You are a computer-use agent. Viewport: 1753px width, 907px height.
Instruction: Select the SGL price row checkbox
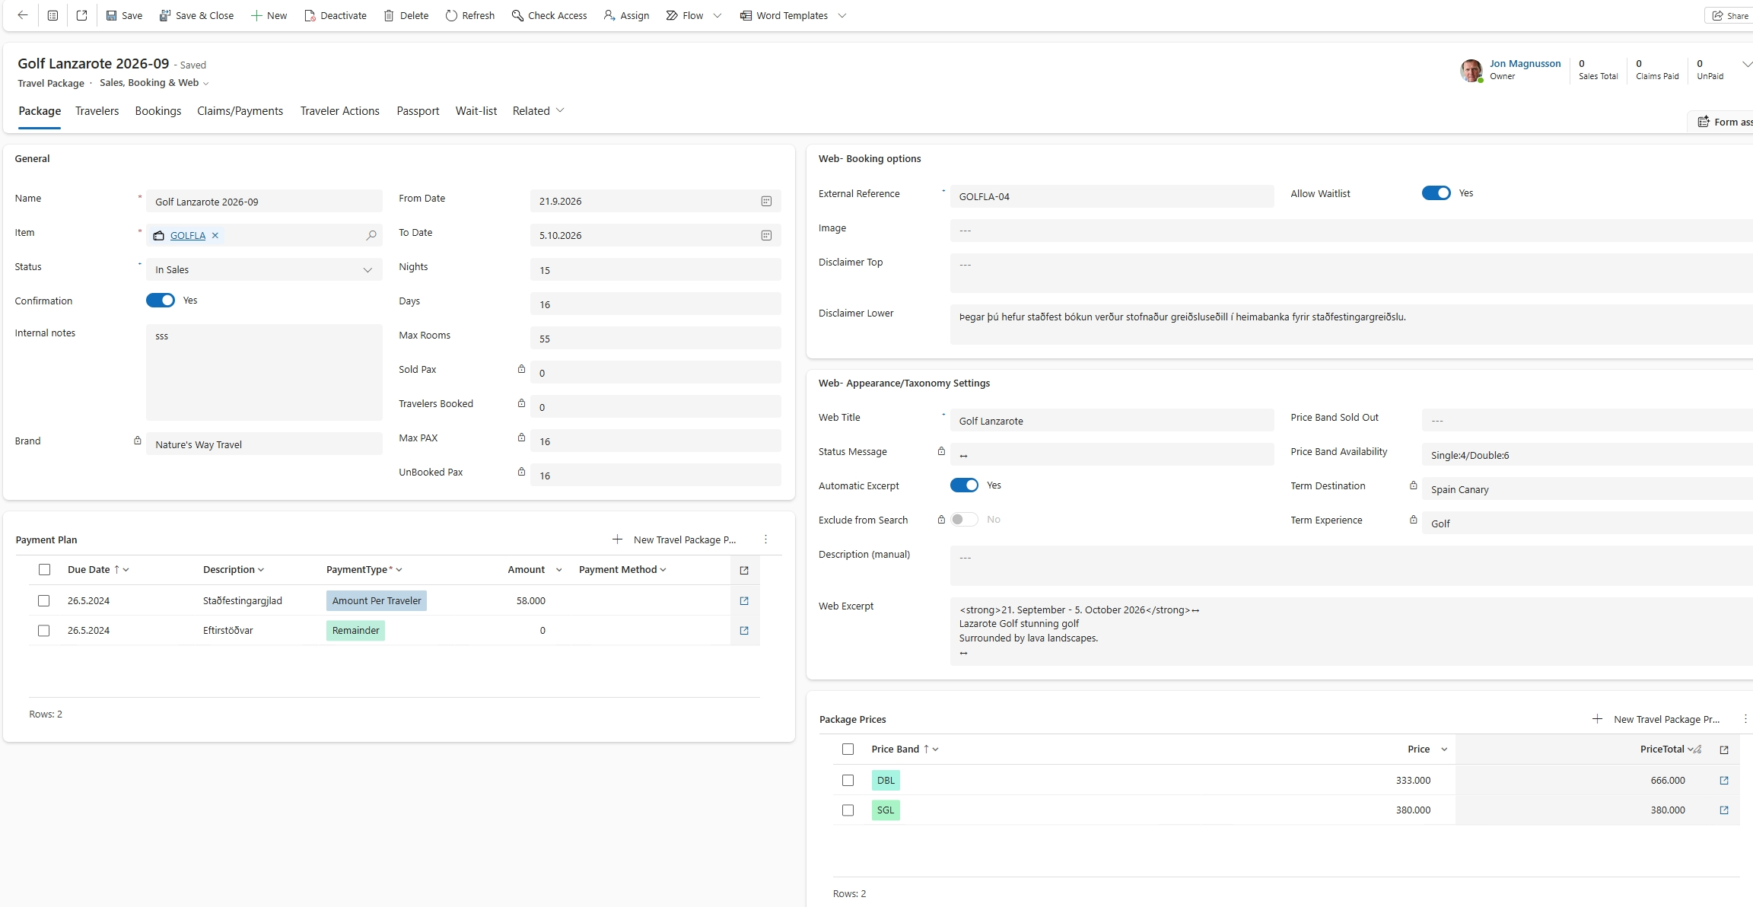tap(848, 810)
